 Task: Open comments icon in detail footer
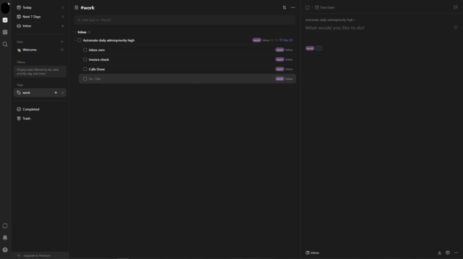coord(448,253)
